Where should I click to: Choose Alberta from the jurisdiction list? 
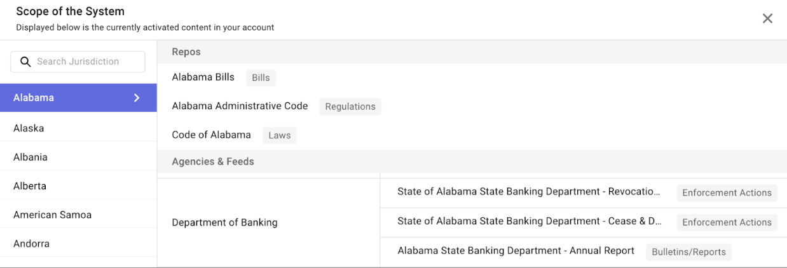(29, 186)
